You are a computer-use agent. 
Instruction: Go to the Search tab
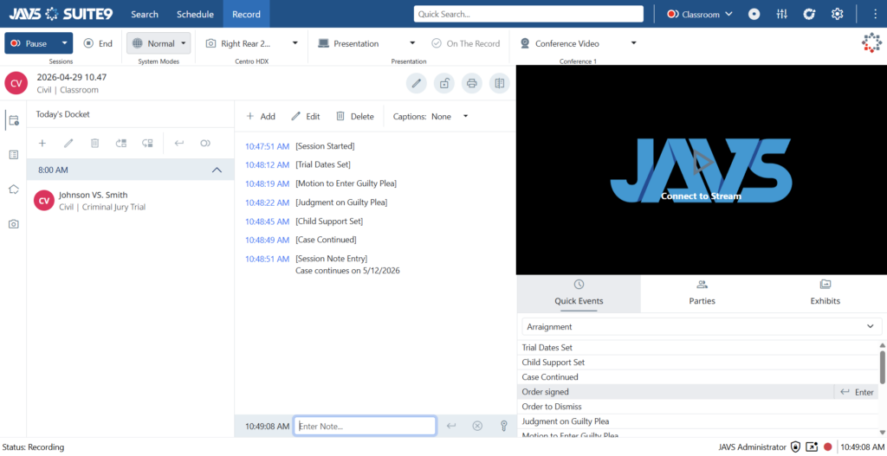coord(145,14)
